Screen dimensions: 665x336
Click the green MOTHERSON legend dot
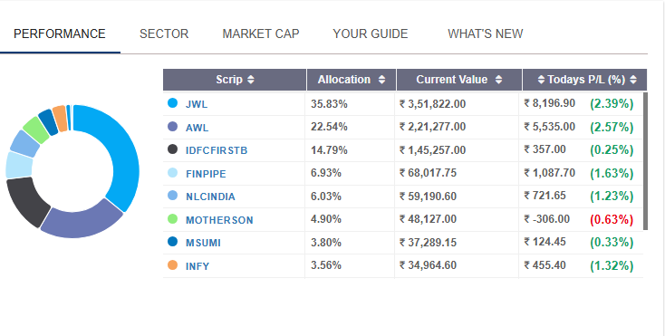coord(172,219)
